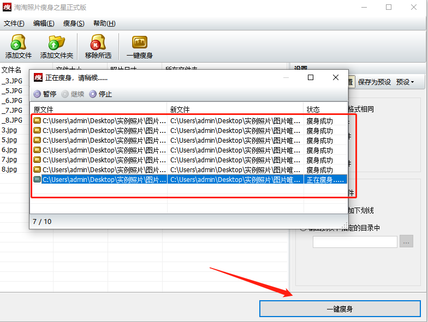Click the browse … button beside path field

point(406,241)
